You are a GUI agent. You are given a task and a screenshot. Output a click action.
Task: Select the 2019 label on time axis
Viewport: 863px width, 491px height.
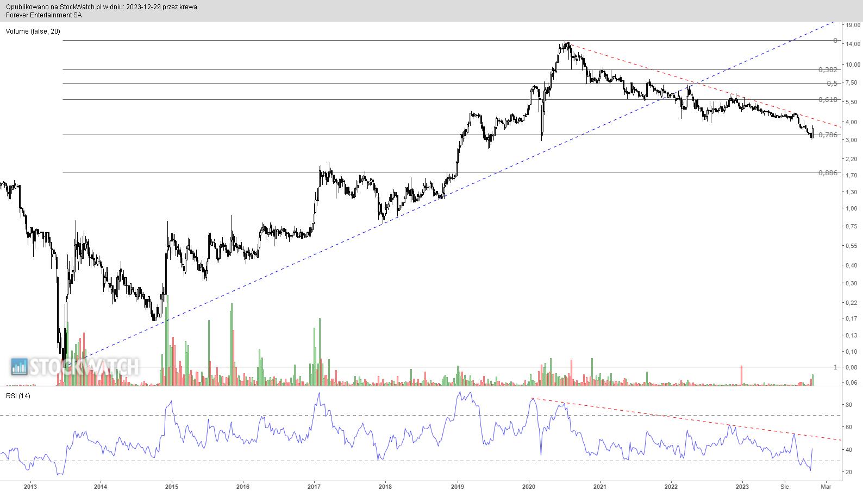457,486
